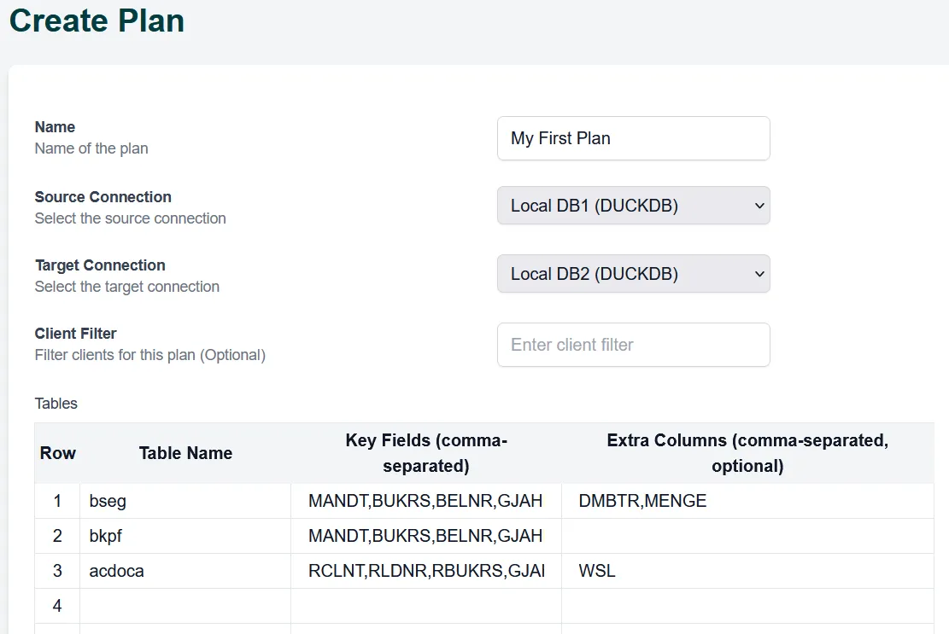Click the WSL extra columns cell
The image size is (949, 634).
[x=747, y=571]
